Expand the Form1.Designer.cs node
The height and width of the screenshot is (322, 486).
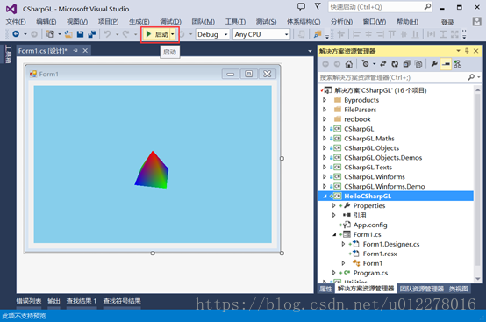point(343,244)
